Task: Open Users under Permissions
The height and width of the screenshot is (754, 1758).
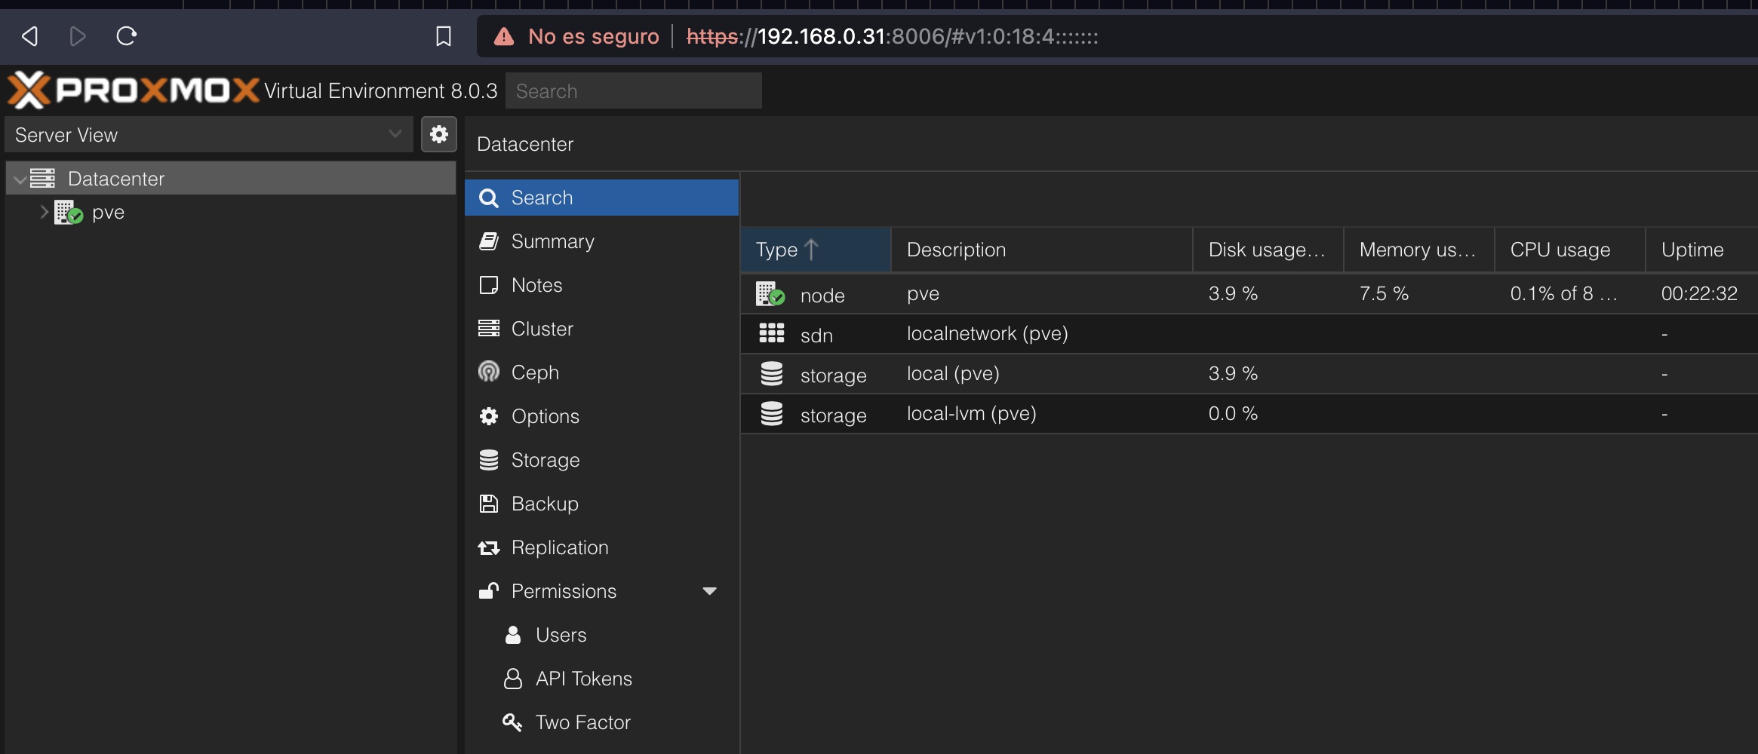Action: tap(601, 635)
